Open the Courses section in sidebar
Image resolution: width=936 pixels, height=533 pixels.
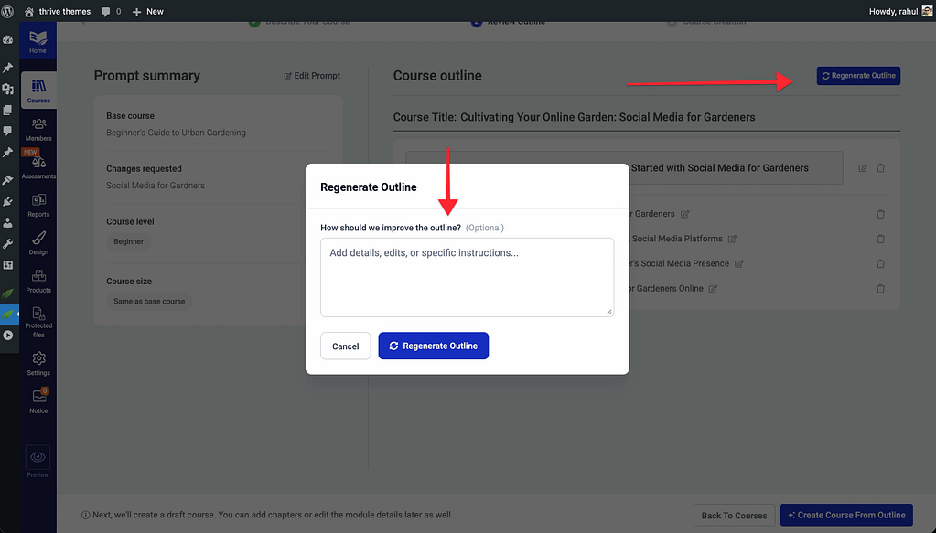point(38,90)
